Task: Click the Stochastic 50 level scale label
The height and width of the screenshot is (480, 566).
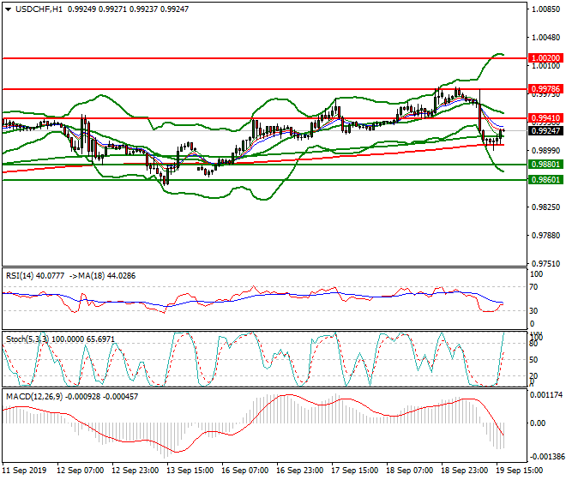Action: point(534,360)
